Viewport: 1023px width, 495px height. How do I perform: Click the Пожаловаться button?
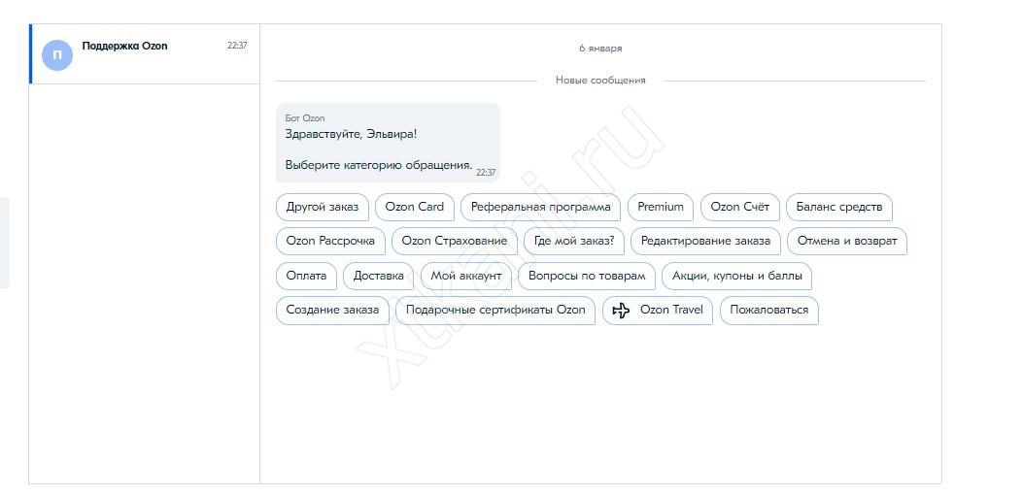pos(768,311)
